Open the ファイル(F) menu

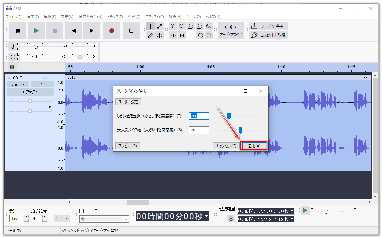(x=14, y=17)
